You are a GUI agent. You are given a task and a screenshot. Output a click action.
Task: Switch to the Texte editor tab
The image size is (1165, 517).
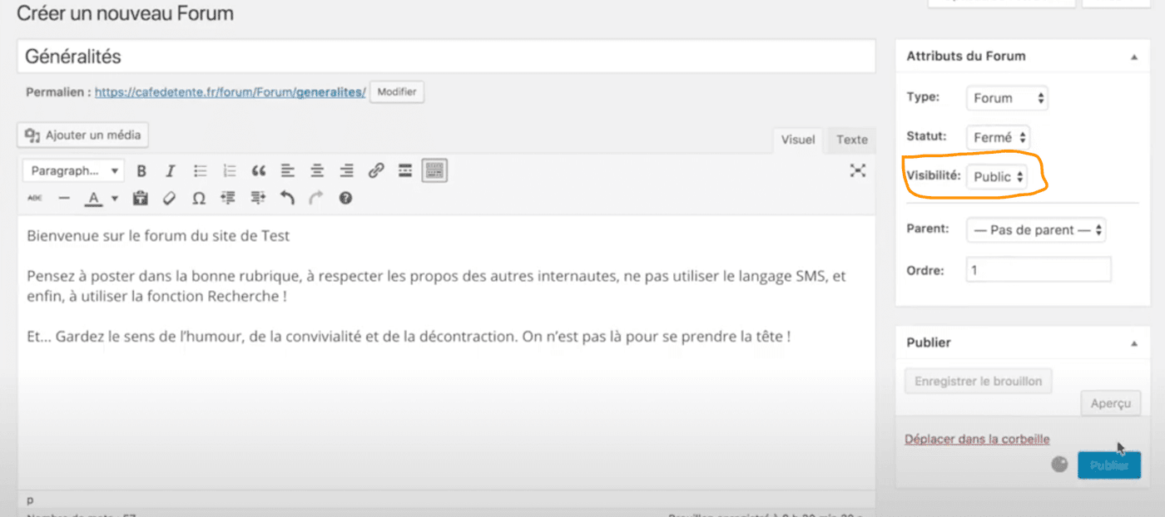851,140
